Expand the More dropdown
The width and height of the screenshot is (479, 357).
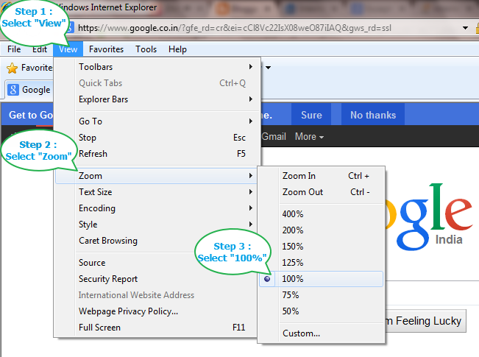pos(309,136)
